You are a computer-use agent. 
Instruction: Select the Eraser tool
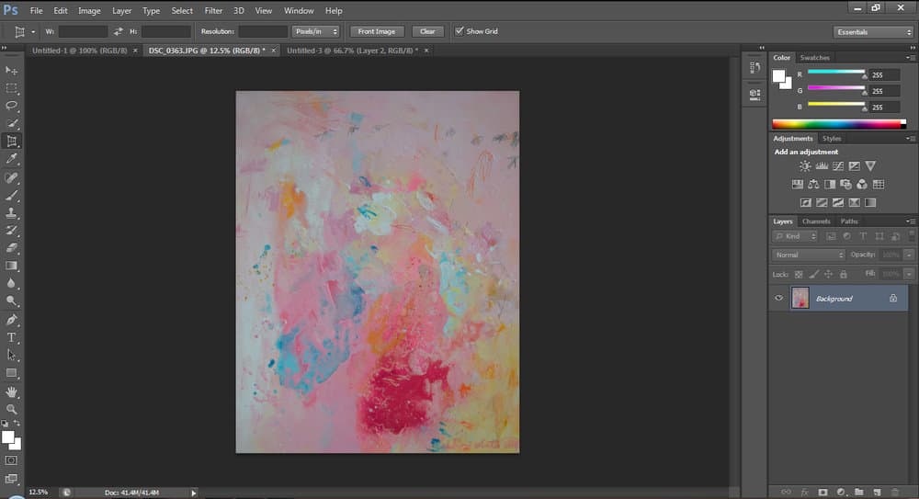11,247
